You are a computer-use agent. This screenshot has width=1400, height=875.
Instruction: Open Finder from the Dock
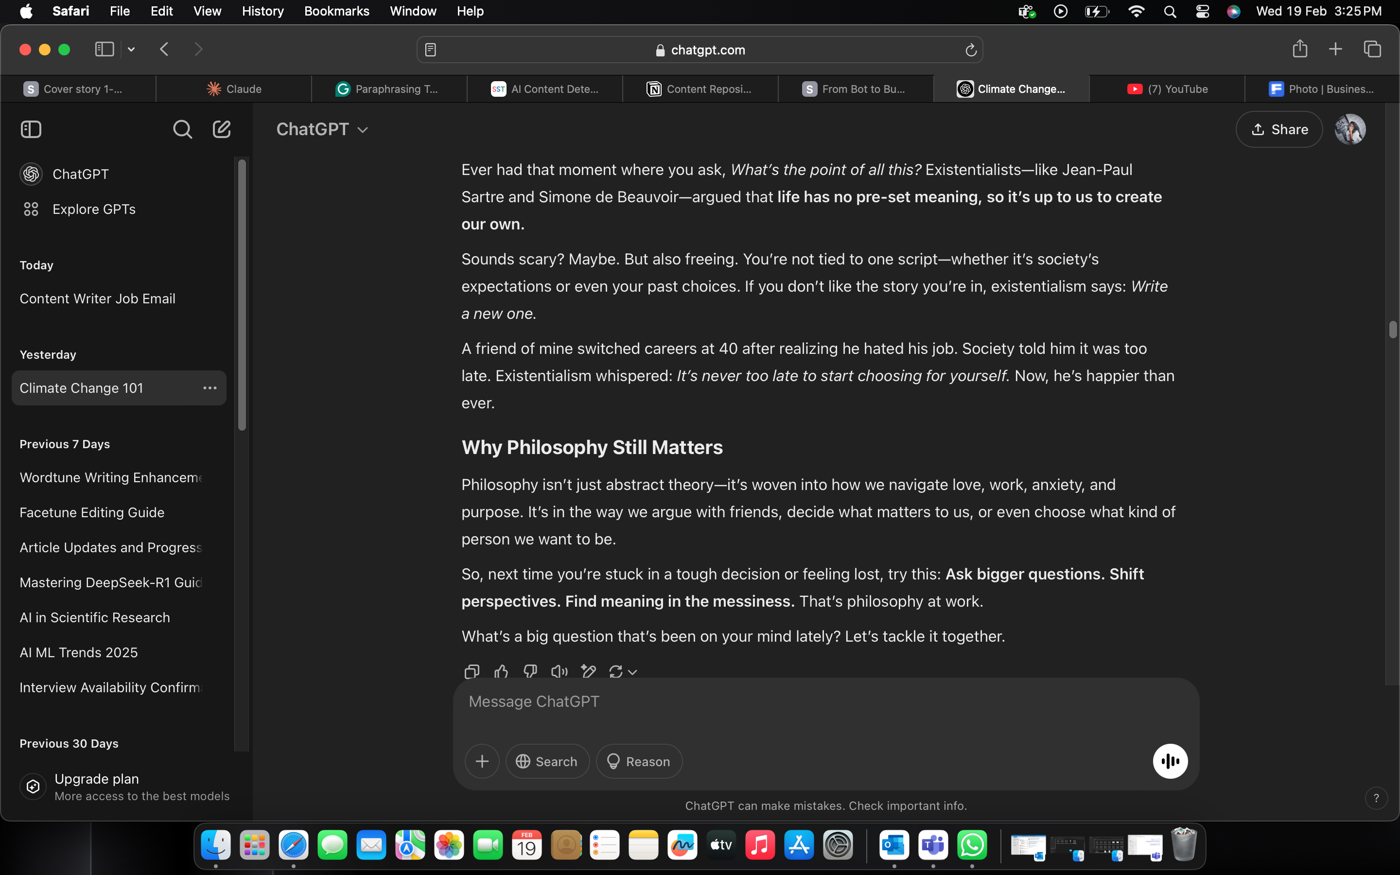coord(216,845)
